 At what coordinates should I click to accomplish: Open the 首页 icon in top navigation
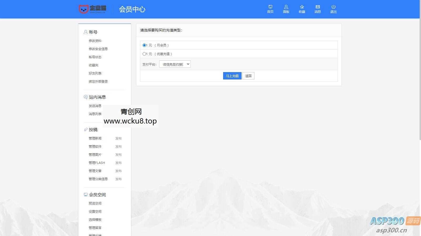pos(270,9)
